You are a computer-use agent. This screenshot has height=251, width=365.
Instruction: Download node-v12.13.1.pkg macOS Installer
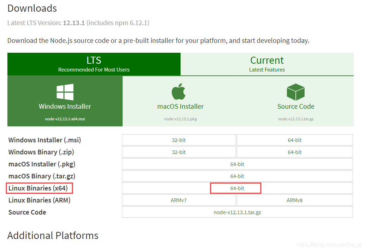(x=181, y=101)
